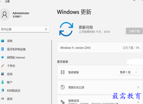Click the Windows 更新 page title
Image resolution: width=143 pixels, height=104 pixels.
click(x=74, y=12)
